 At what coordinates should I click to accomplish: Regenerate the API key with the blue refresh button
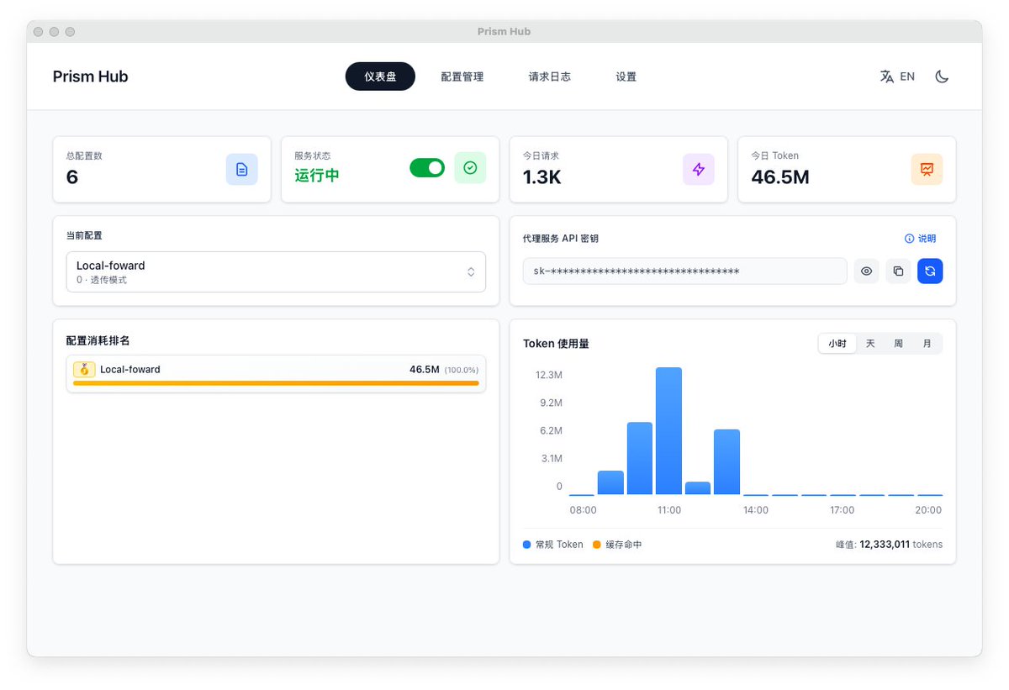[x=930, y=271]
